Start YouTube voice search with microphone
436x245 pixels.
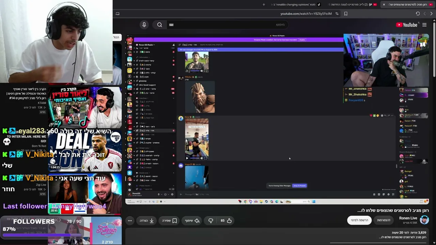point(144,24)
